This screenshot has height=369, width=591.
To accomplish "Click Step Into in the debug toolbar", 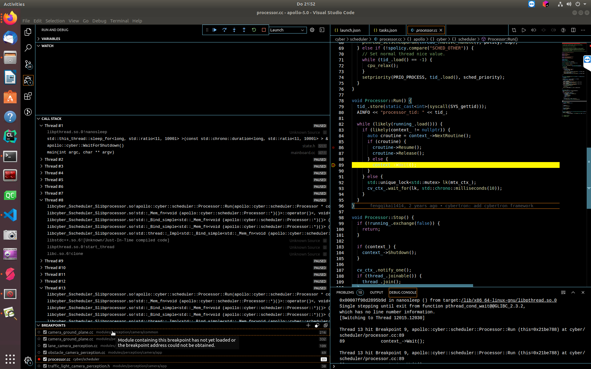I will click(234, 30).
